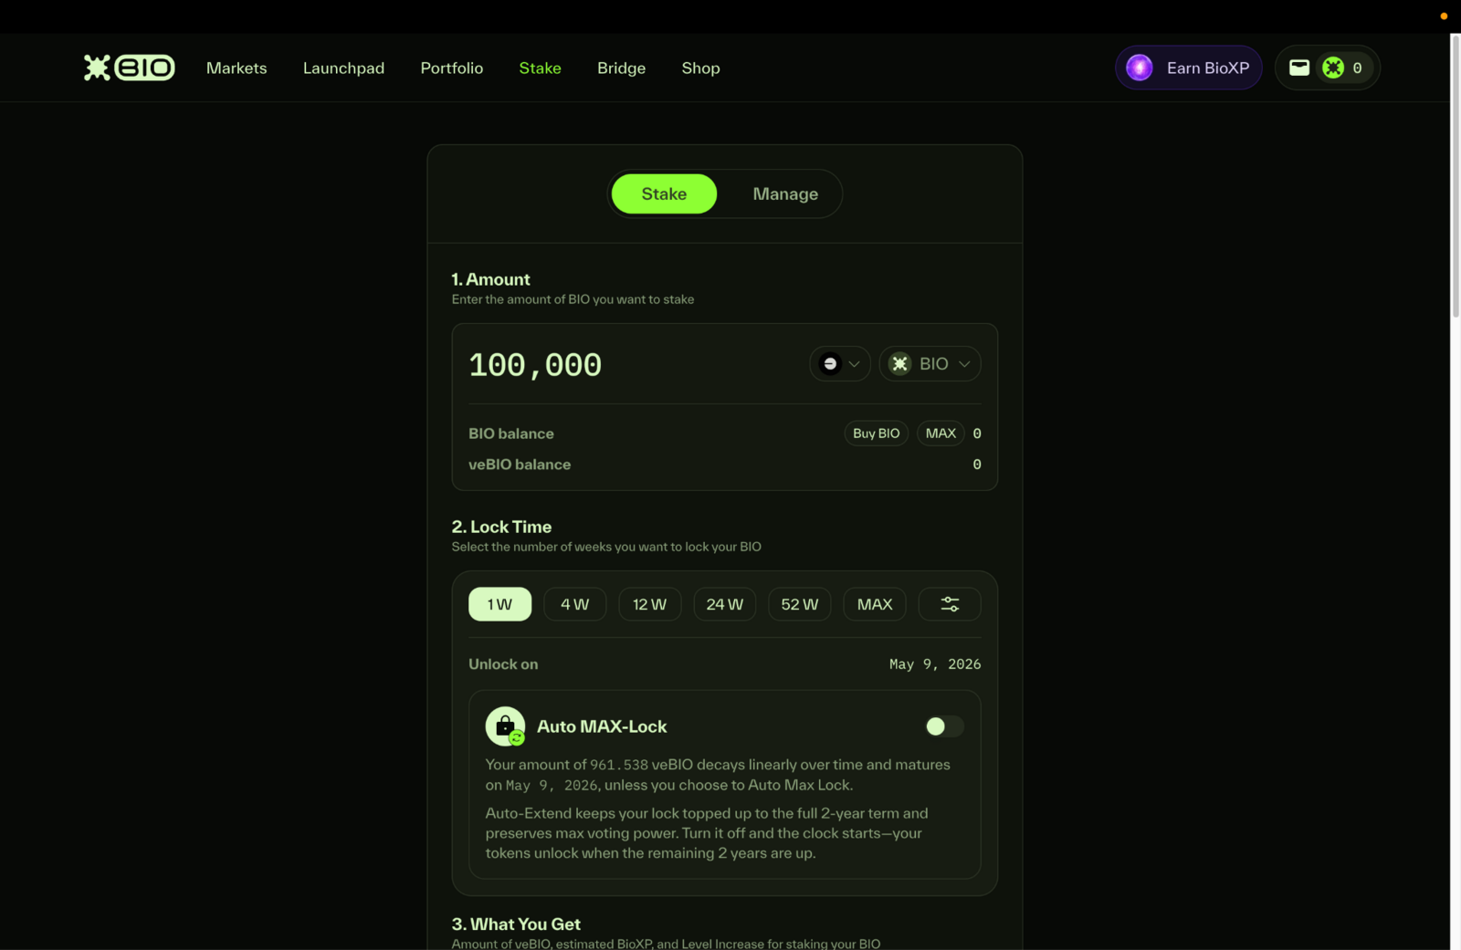Open the wallet icon in the header
Screen dimensions: 1461x950
1299,68
